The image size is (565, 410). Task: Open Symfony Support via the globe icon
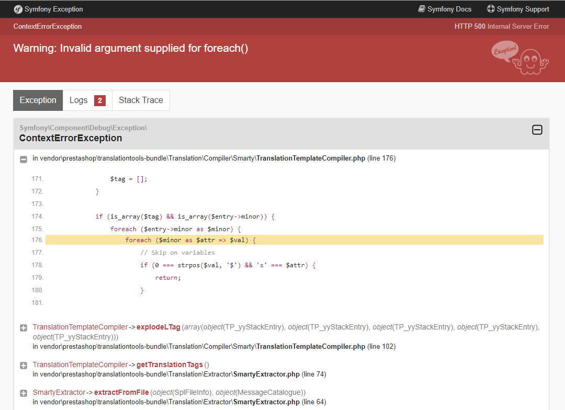click(491, 9)
